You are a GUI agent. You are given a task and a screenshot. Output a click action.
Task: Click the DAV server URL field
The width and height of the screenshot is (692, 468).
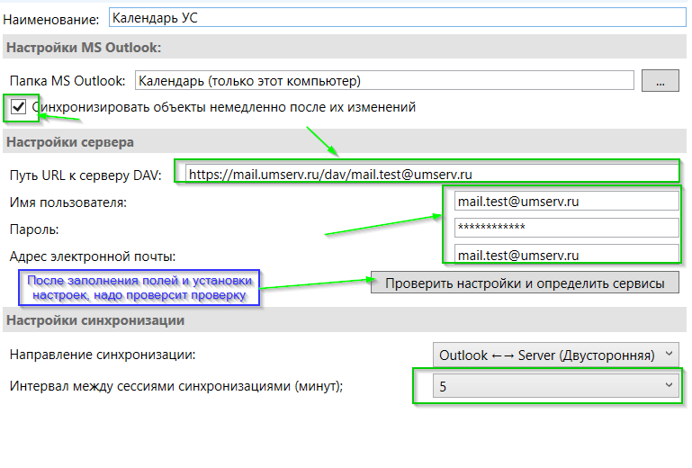[427, 173]
